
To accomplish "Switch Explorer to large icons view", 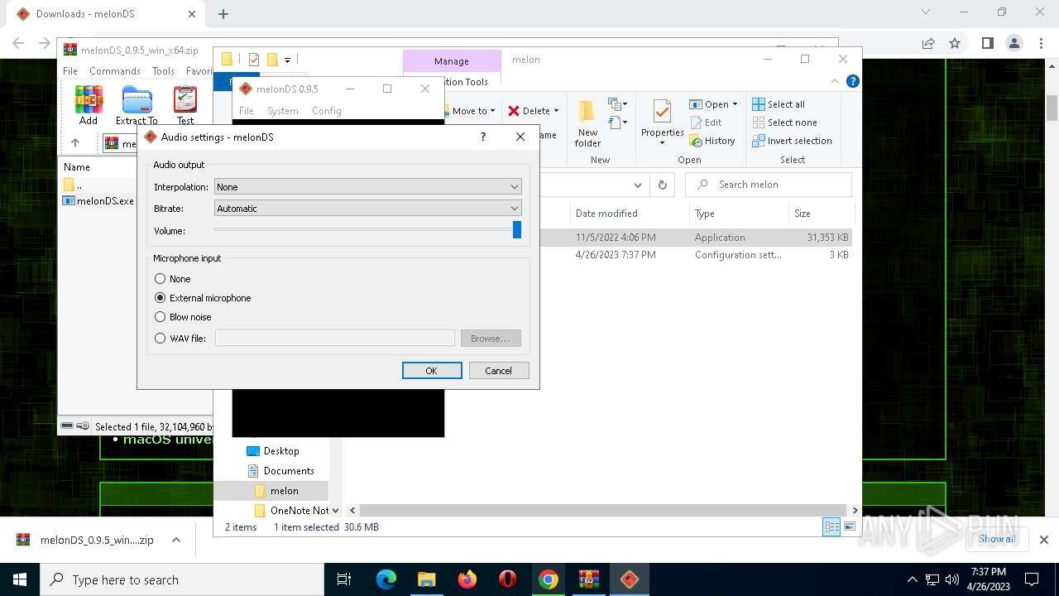I will coord(850,527).
